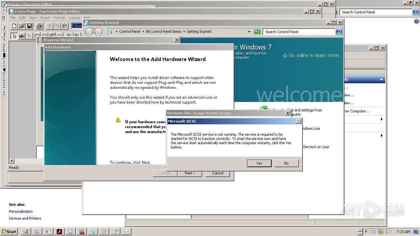The width and height of the screenshot is (420, 236).
Task: Click search magnifier icon in Getting Started window
Action: pyautogui.click(x=339, y=32)
